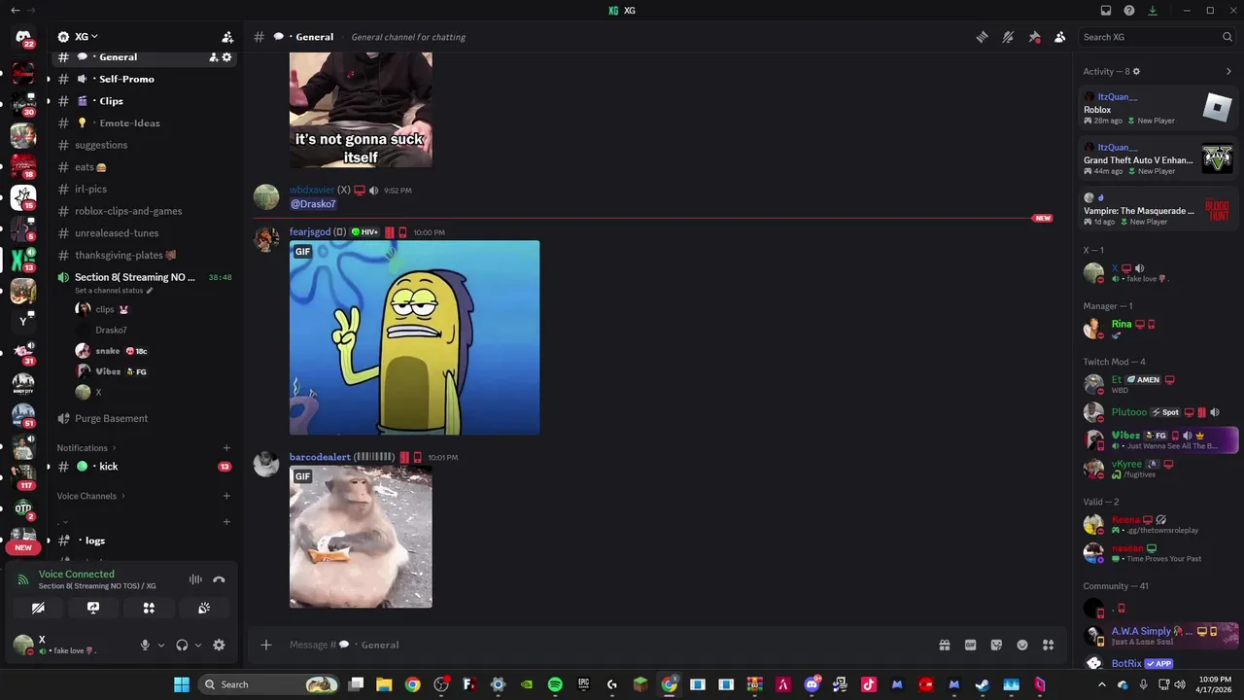
Task: Open Spotify from the taskbar
Action: [555, 684]
